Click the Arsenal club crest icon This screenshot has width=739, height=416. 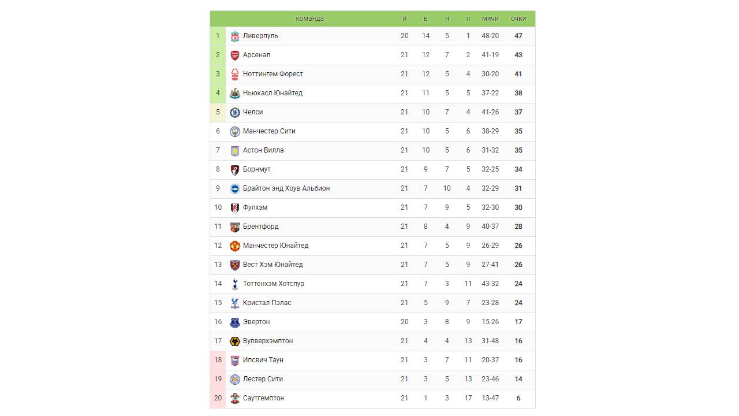[x=235, y=55]
